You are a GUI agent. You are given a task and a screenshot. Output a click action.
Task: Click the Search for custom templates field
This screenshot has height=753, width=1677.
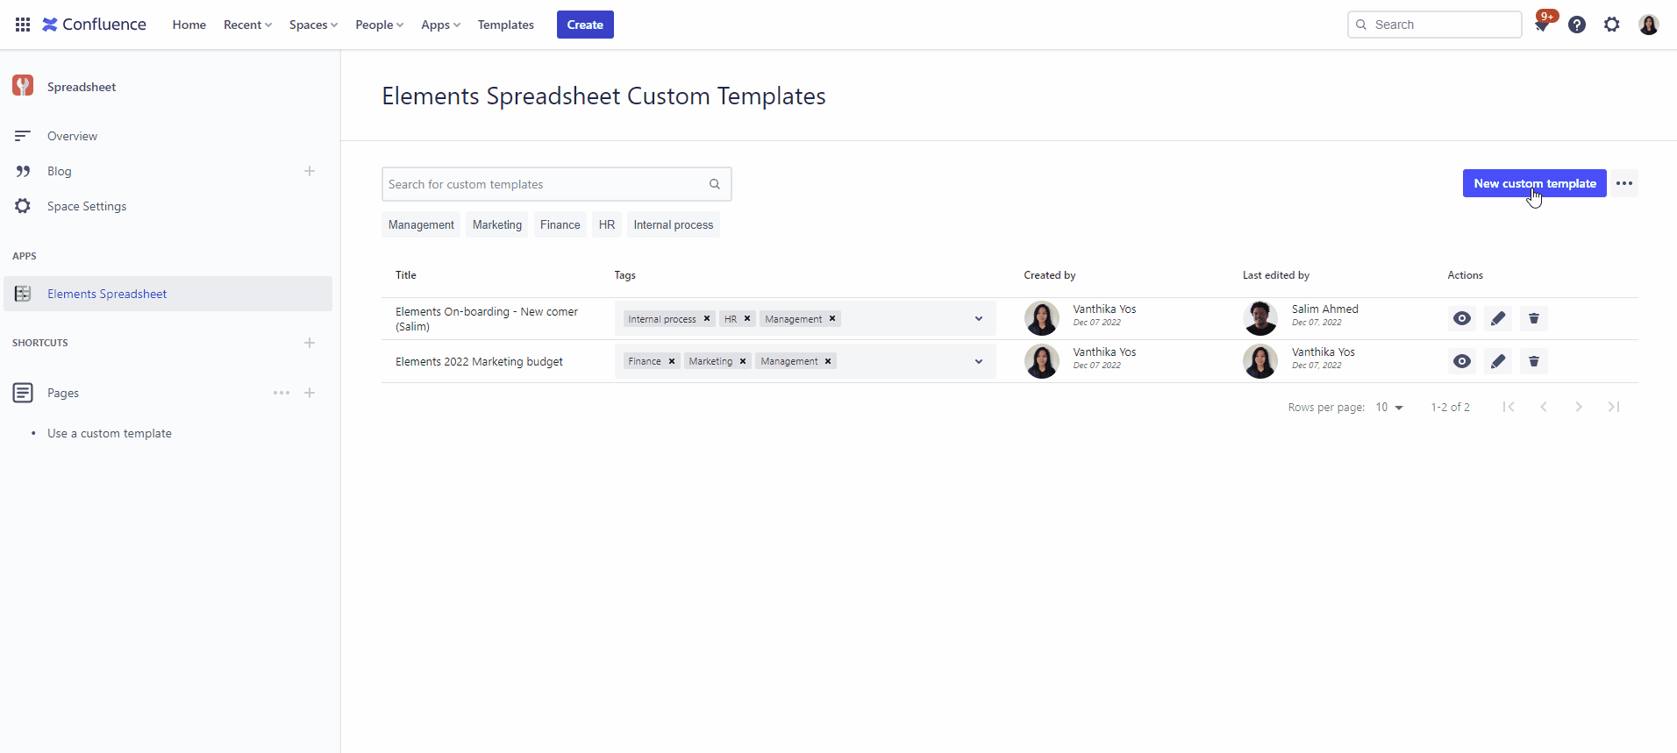544,184
